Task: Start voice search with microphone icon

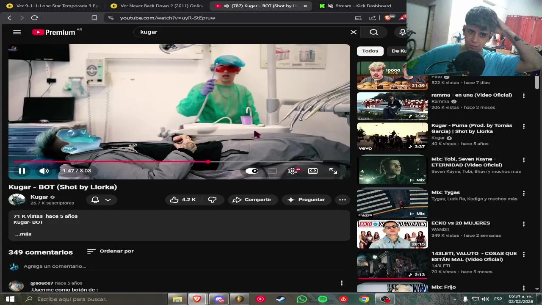Action: (402, 32)
